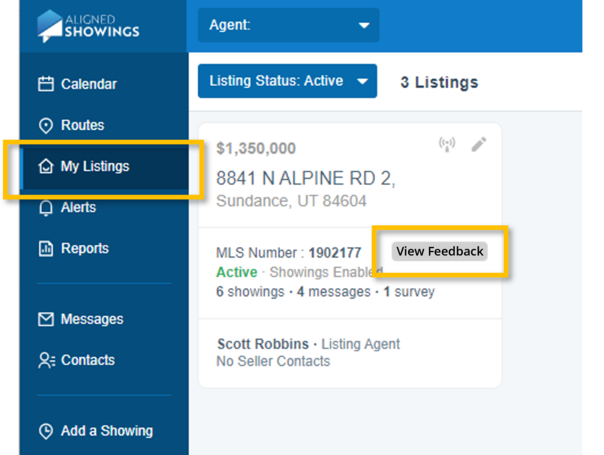This screenshot has width=604, height=455.
Task: Click the Routes map pin icon
Action: [45, 126]
